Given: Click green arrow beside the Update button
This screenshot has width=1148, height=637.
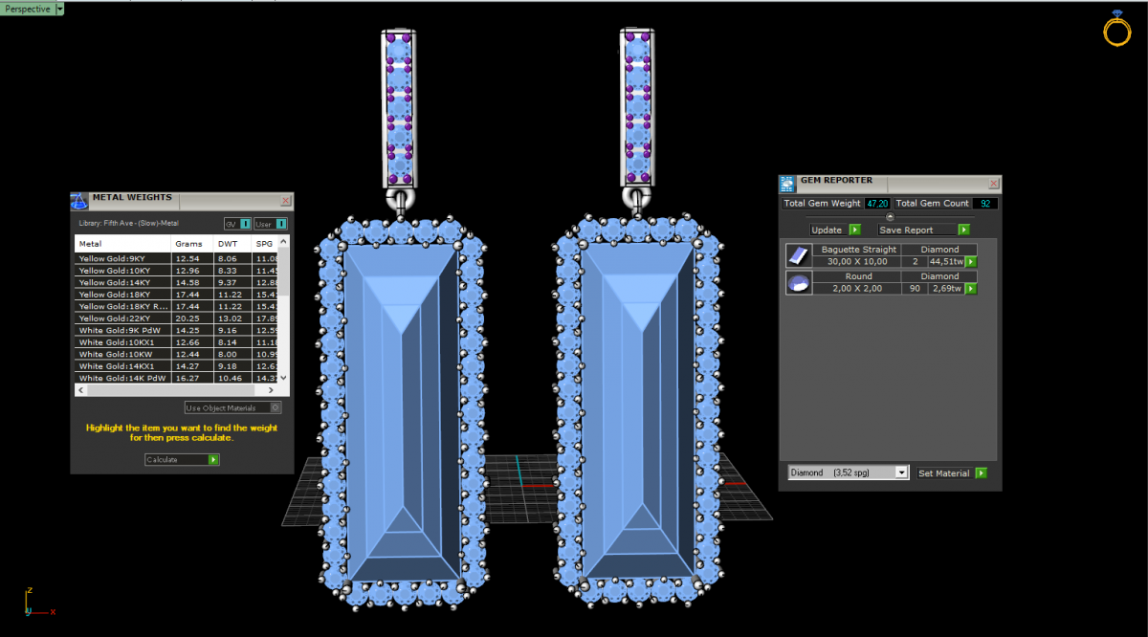Looking at the screenshot, I should (855, 230).
